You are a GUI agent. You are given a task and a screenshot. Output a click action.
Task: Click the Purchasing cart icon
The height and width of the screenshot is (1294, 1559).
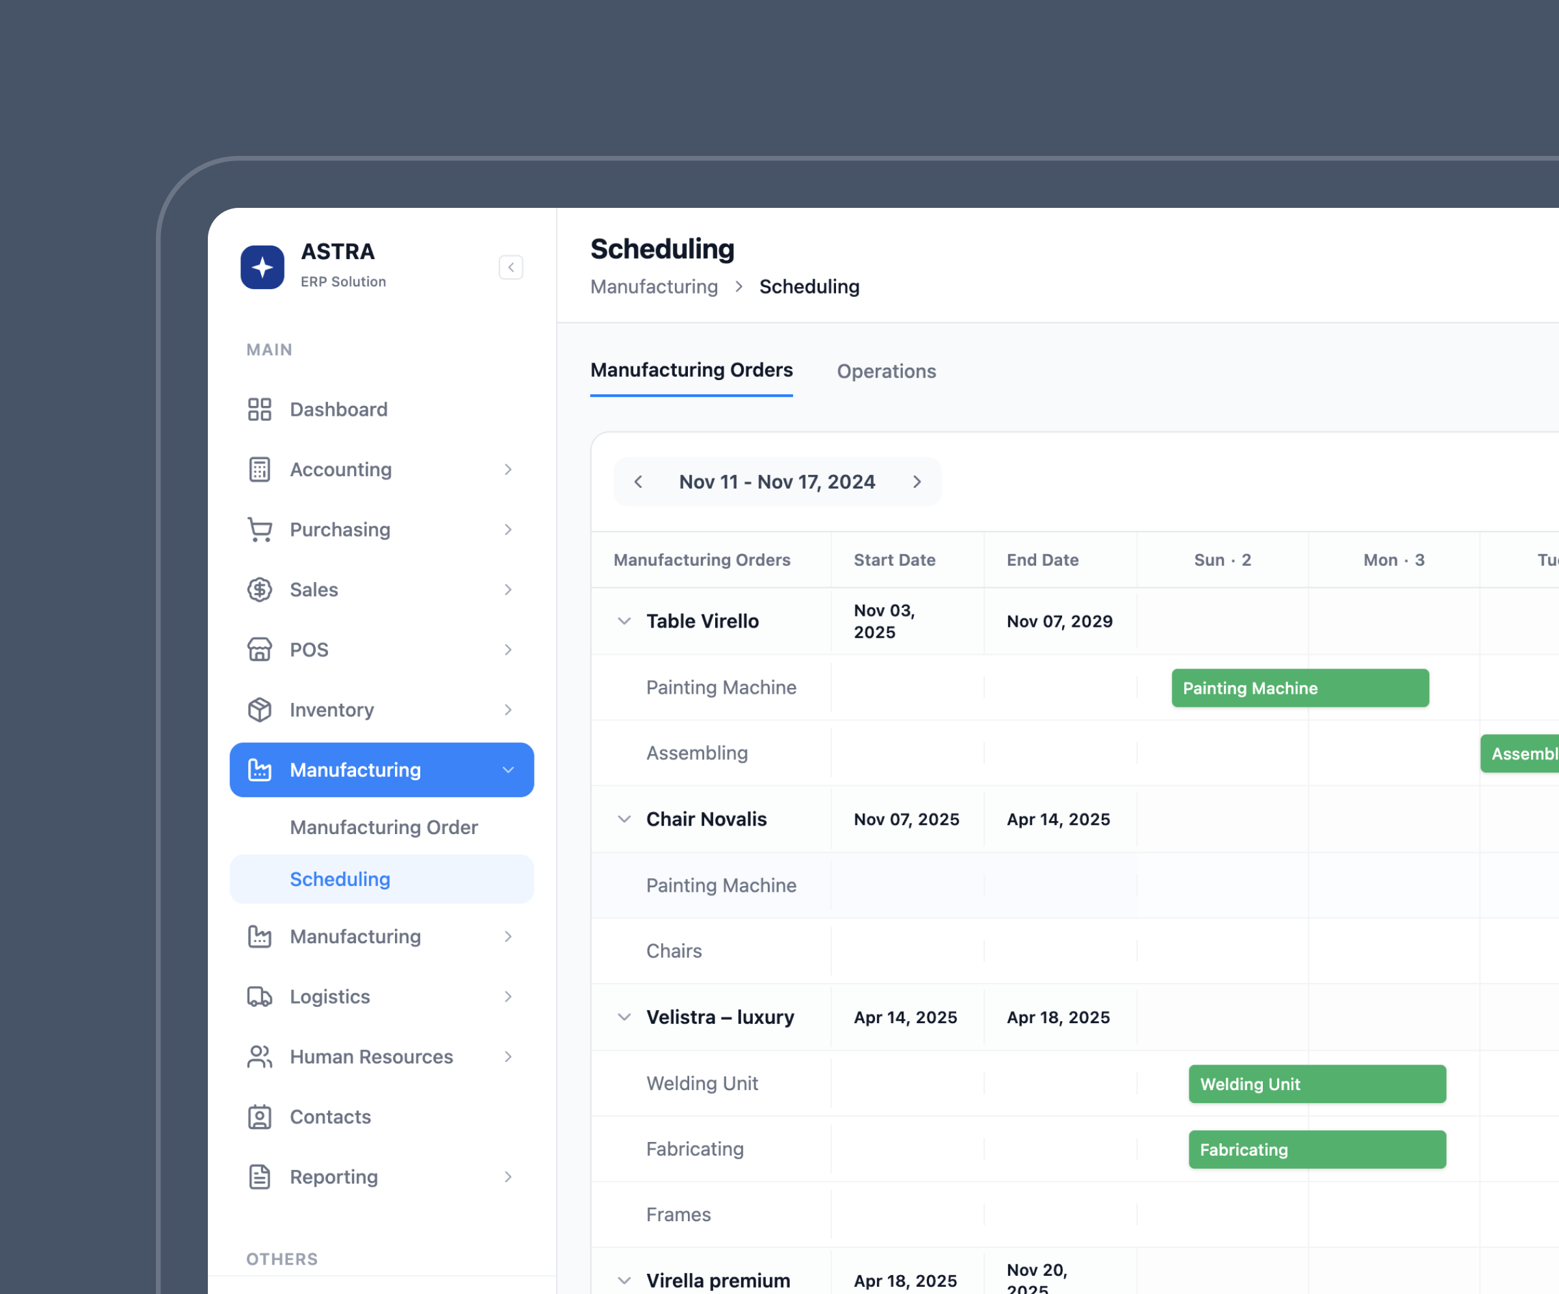pyautogui.click(x=259, y=529)
